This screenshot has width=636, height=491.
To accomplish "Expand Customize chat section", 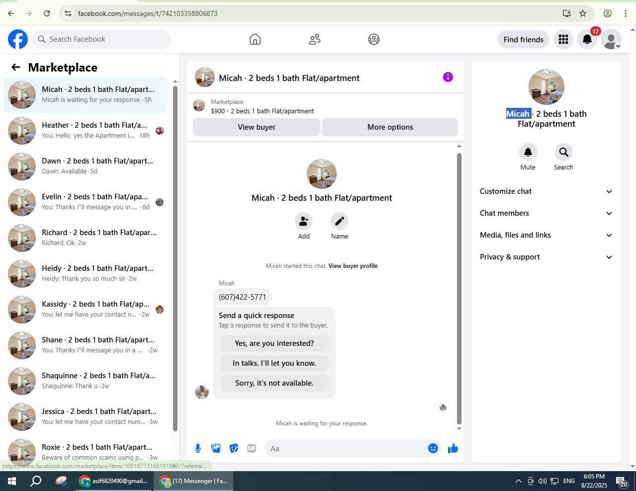I will point(546,191).
